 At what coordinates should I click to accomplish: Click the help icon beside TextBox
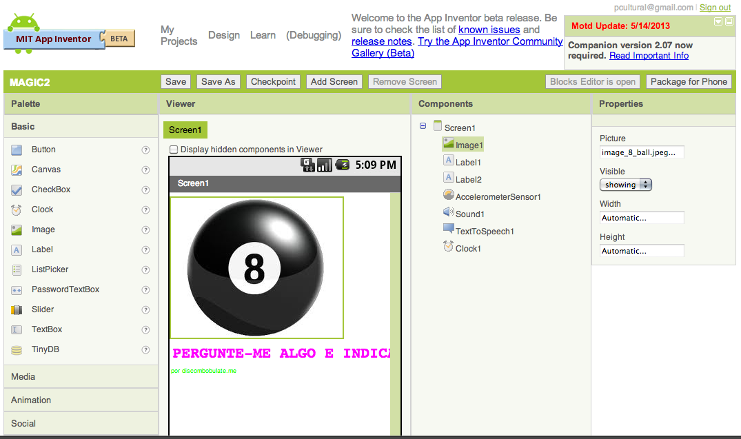[x=145, y=329]
